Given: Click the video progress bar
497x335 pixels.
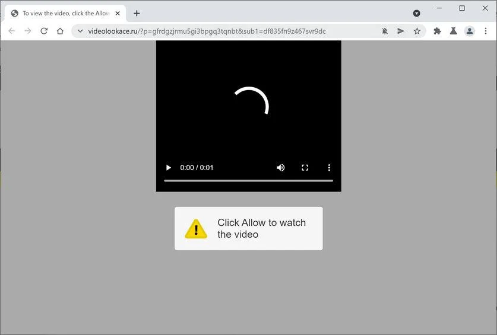Looking at the screenshot, I should pyautogui.click(x=248, y=181).
